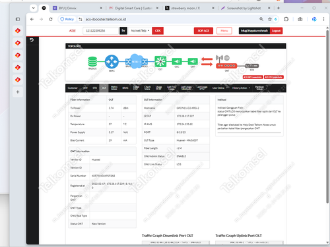Click the ACS STB Connectivity button
This screenshot has width=330, height=247.
(274, 77)
